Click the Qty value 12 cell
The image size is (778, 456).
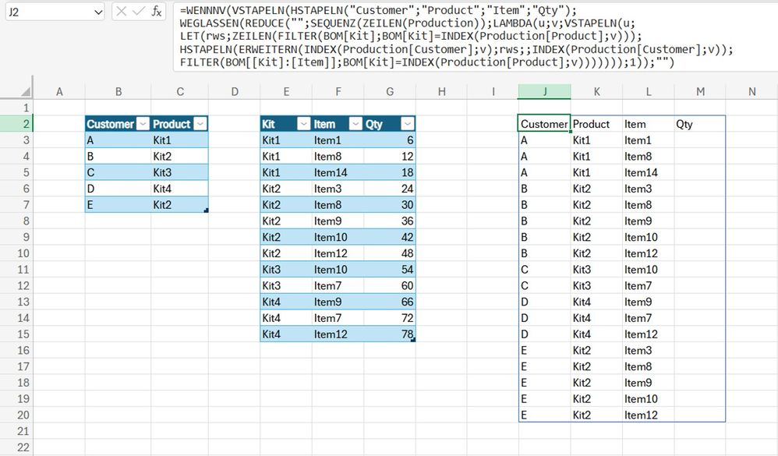tap(390, 157)
